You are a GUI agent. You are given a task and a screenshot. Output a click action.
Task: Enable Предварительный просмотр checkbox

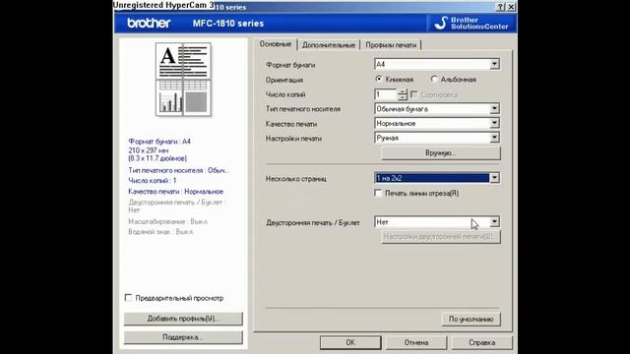coord(128,298)
